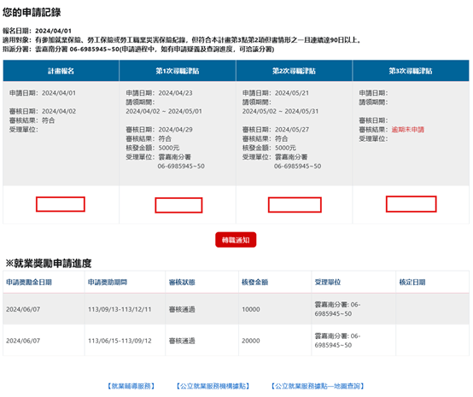
Task: Open the 公立就業服務機構據點 link
Action: coord(213,386)
